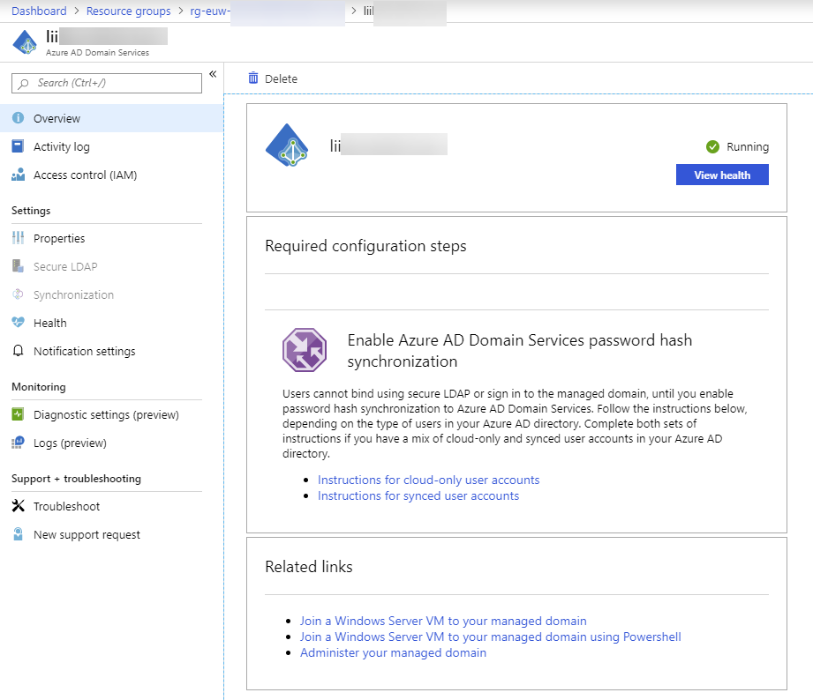Click the search magnifier icon

click(x=23, y=84)
